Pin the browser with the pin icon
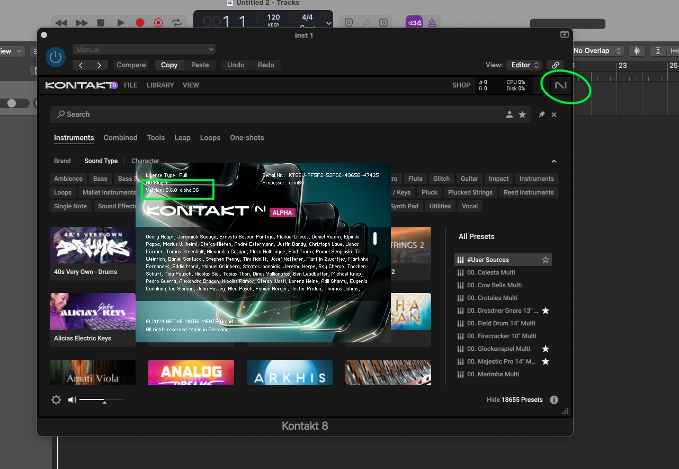The width and height of the screenshot is (679, 469). coord(541,114)
